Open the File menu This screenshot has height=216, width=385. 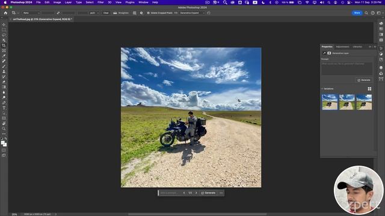(38, 2)
